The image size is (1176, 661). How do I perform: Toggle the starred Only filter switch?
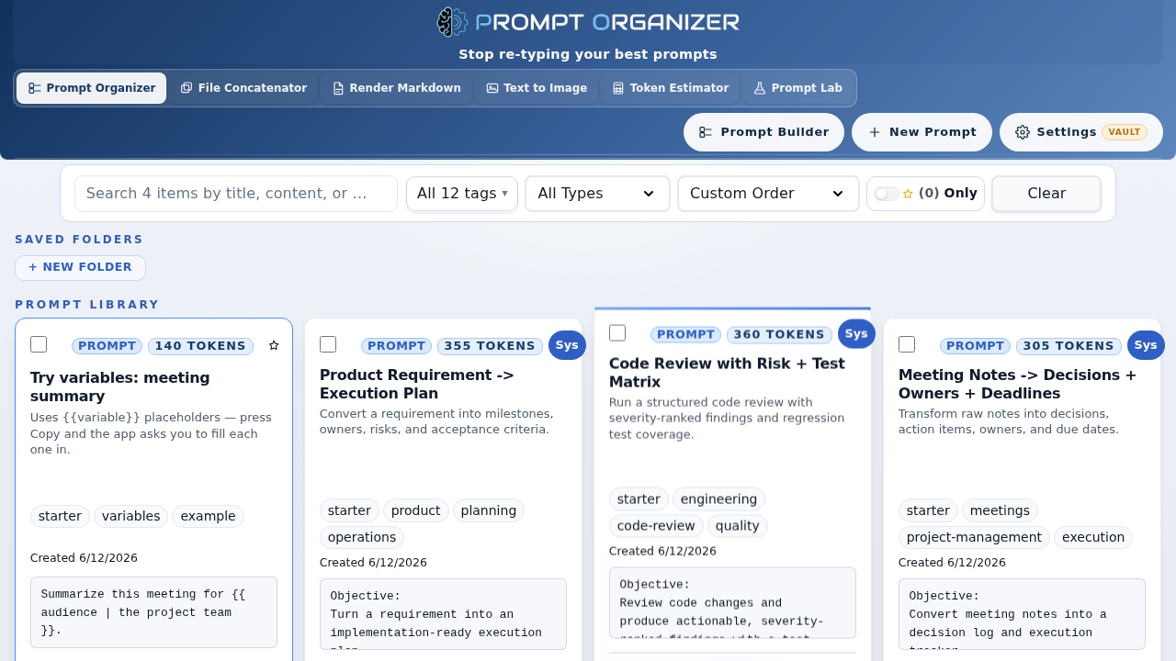[x=887, y=194]
